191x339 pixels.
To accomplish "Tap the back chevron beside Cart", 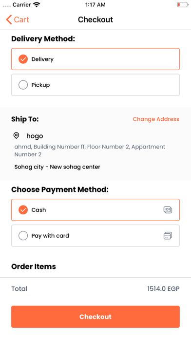I will [9, 19].
